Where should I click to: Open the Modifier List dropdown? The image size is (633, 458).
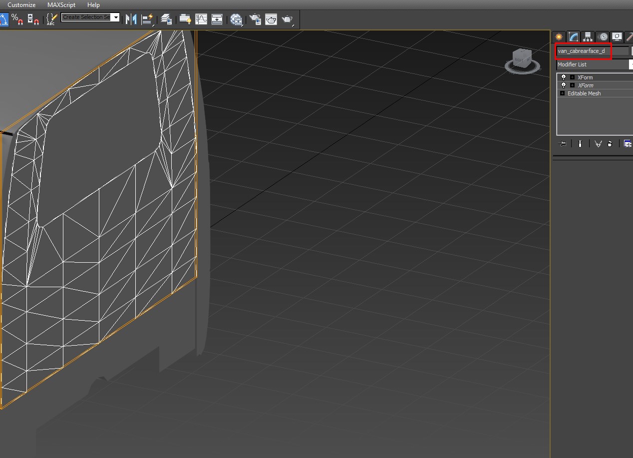pos(595,64)
